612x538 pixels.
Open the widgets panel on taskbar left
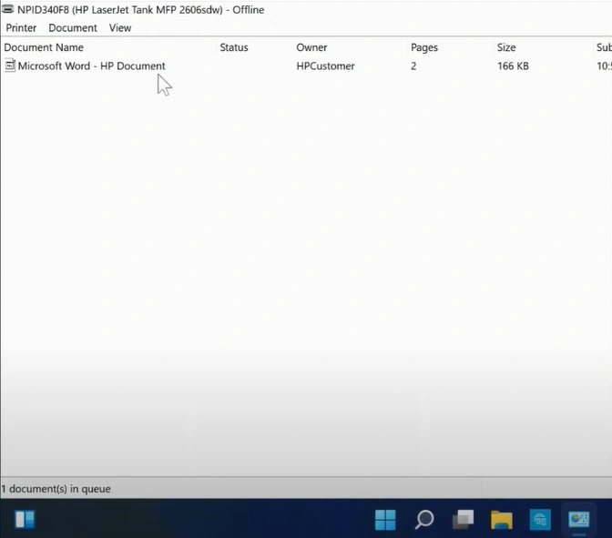(x=25, y=520)
